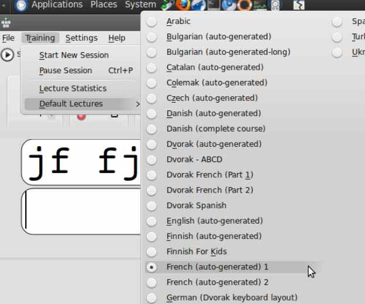Select the English (auto-generated) lecture

(x=233, y=221)
